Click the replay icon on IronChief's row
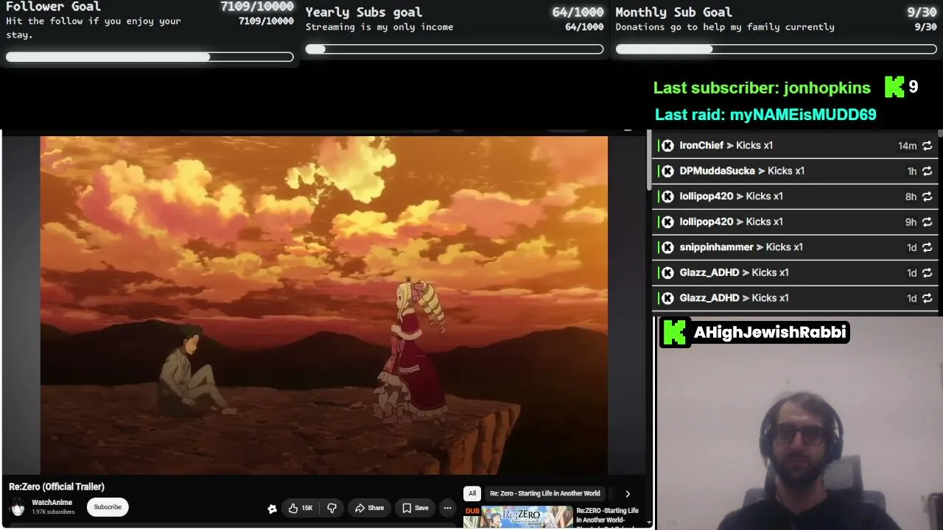This screenshot has width=943, height=530. tap(927, 146)
